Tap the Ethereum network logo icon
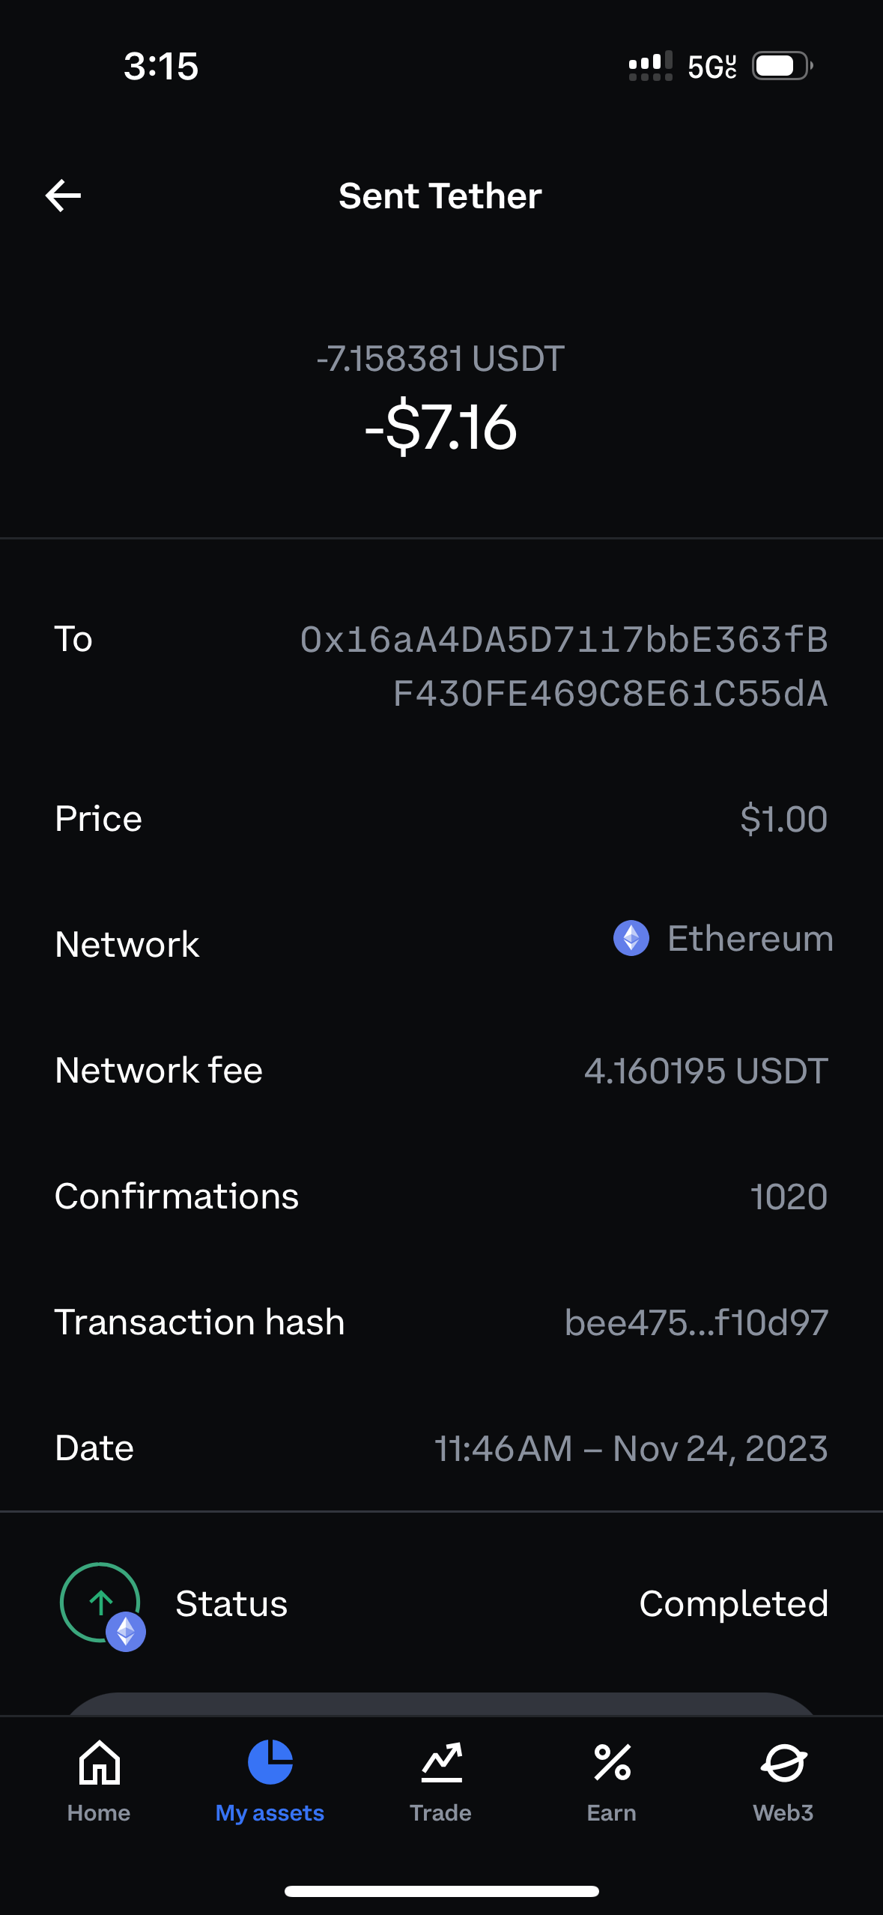The width and height of the screenshot is (883, 1915). tap(631, 938)
